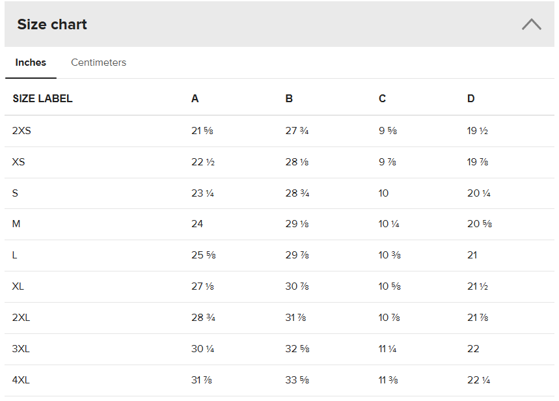559x401 pixels.
Task: Click the Size chart heading
Action: click(x=52, y=24)
